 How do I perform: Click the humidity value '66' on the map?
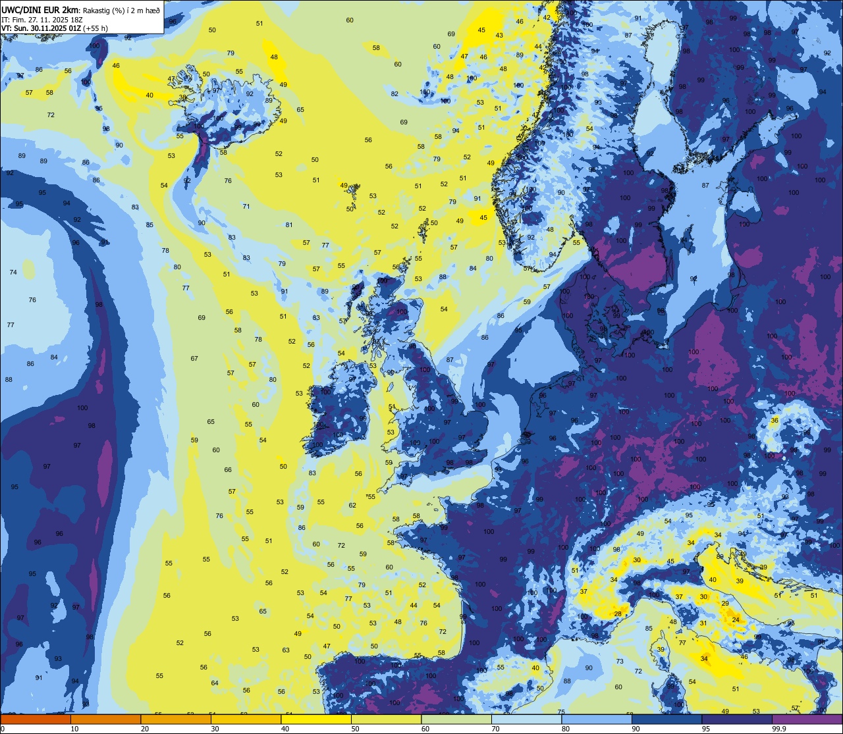(228, 469)
